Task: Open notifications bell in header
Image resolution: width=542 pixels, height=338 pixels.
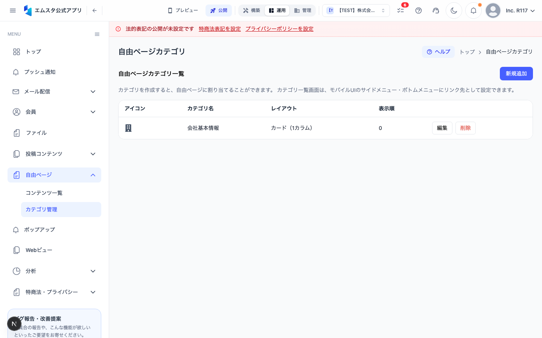Action: pos(473,11)
